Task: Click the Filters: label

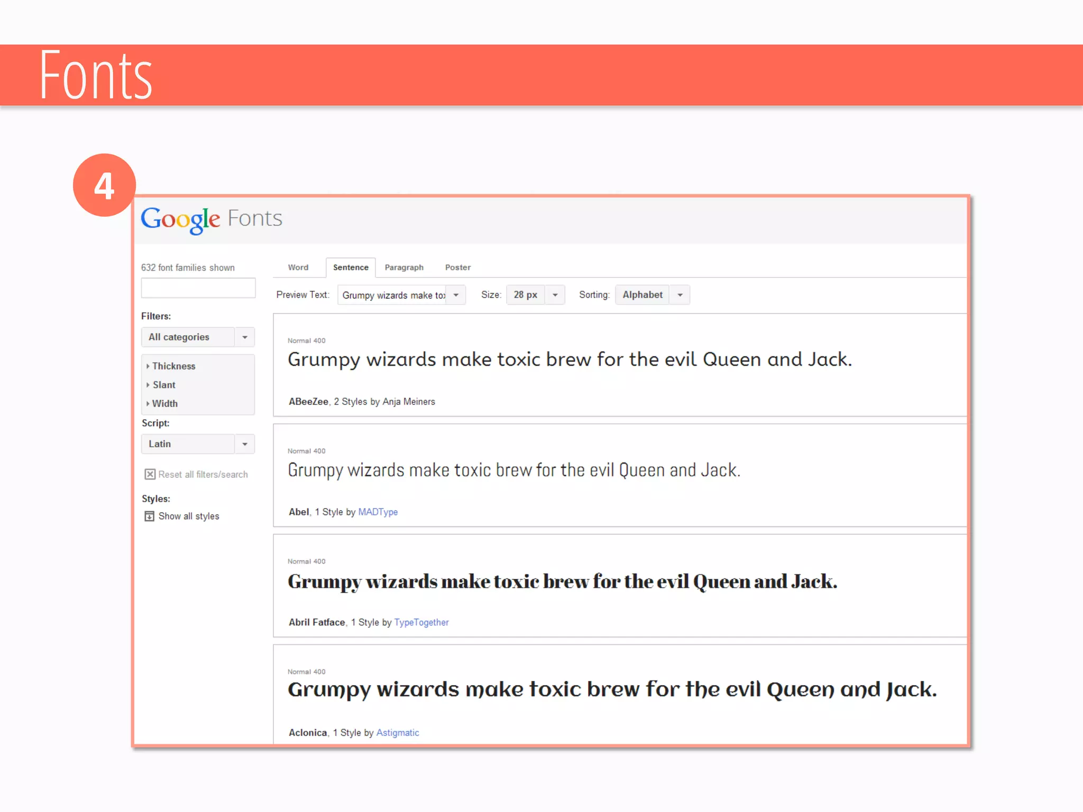Action: pos(156,316)
